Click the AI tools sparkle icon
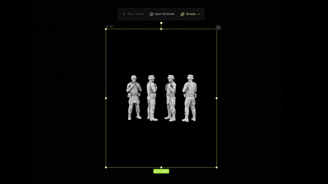Viewport: 328px width, 184px height. [x=182, y=14]
